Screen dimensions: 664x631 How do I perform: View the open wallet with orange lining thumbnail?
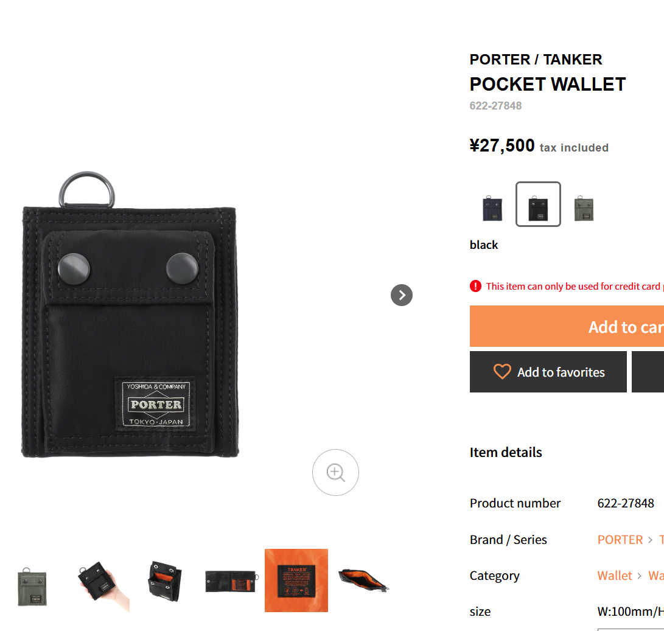pyautogui.click(x=164, y=580)
